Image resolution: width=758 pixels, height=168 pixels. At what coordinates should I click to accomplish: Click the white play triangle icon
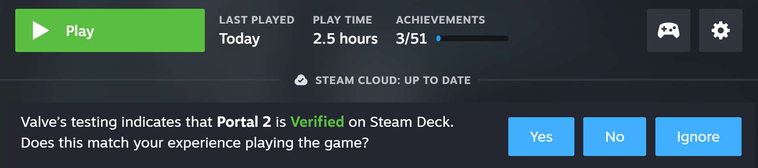click(x=40, y=30)
